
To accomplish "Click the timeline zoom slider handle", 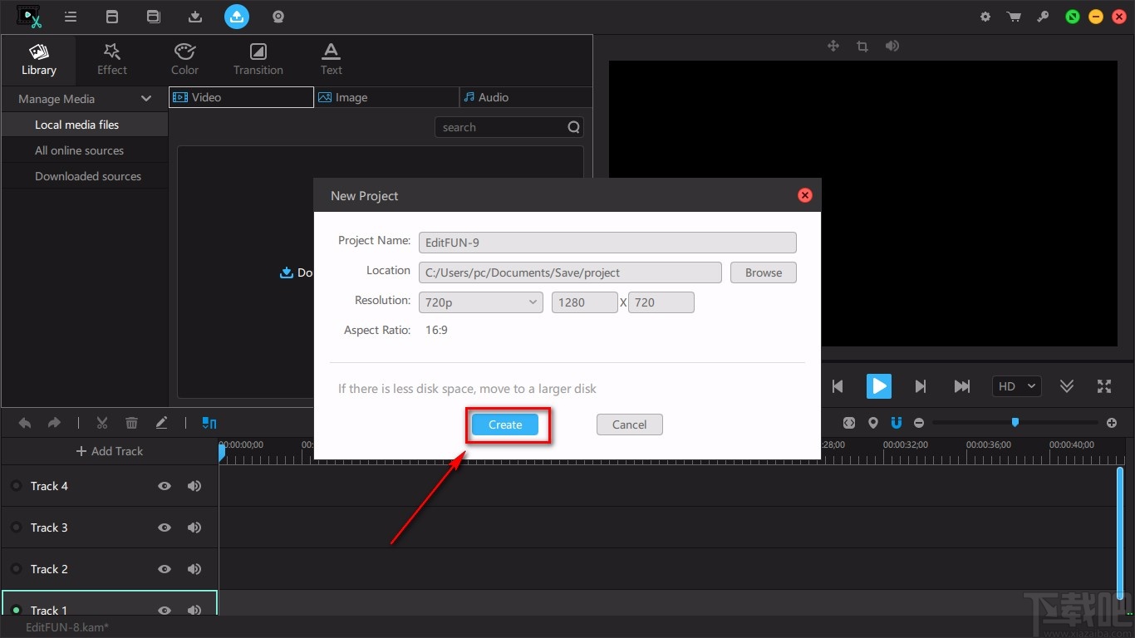I will pyautogui.click(x=1015, y=423).
